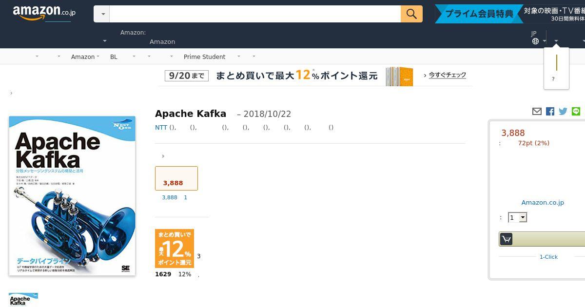Expand the dark header dropdown arrow left of 'Amazon:'

104,41
